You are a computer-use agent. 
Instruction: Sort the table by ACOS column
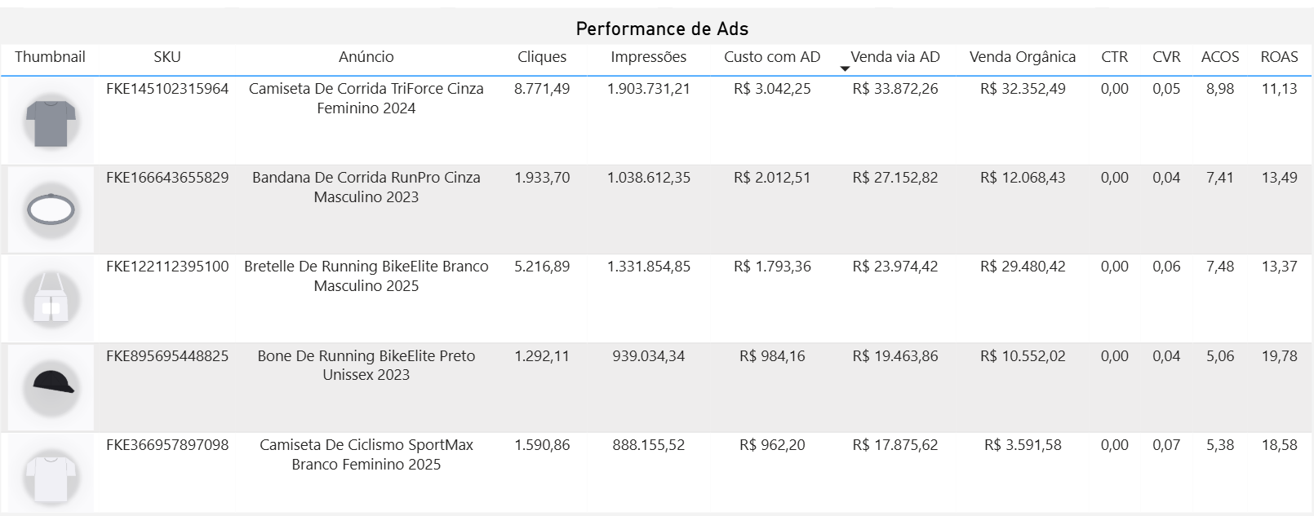click(1219, 57)
